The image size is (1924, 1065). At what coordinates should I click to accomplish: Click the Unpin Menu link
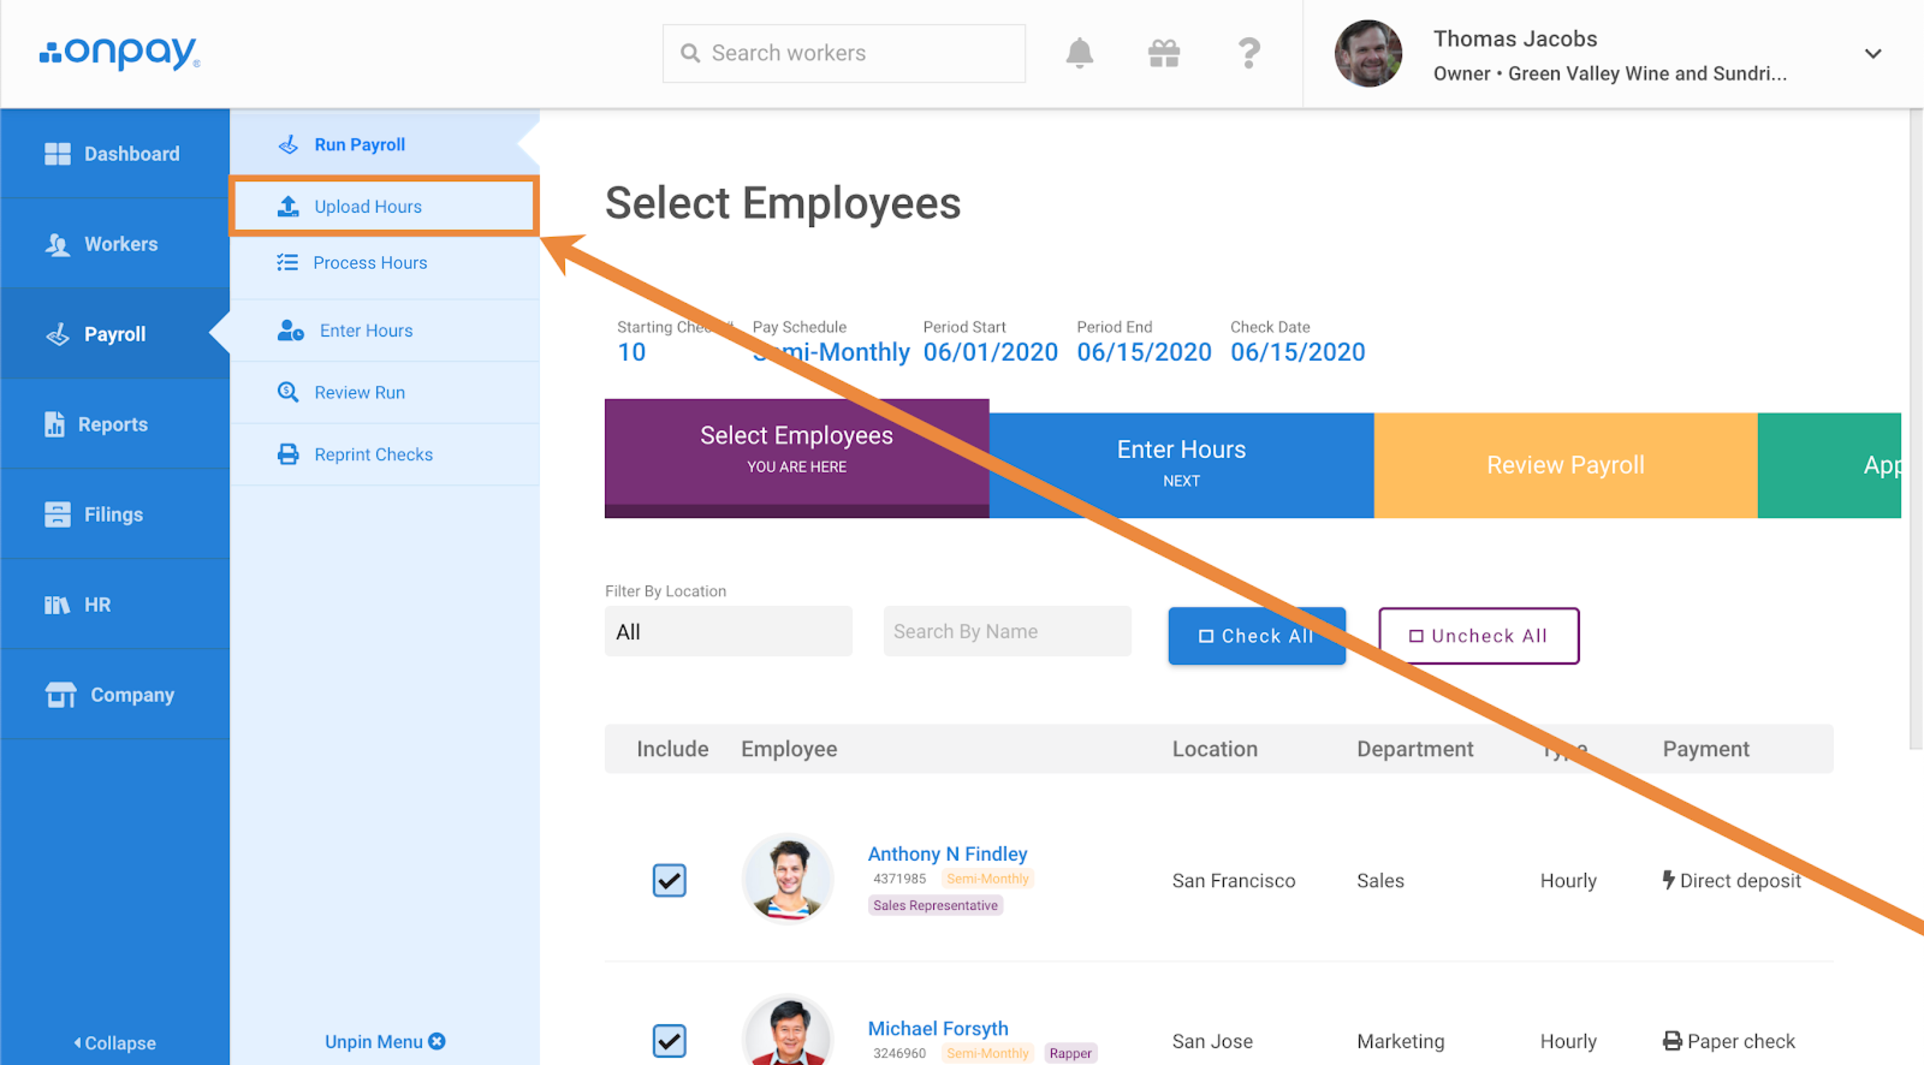(x=385, y=1041)
